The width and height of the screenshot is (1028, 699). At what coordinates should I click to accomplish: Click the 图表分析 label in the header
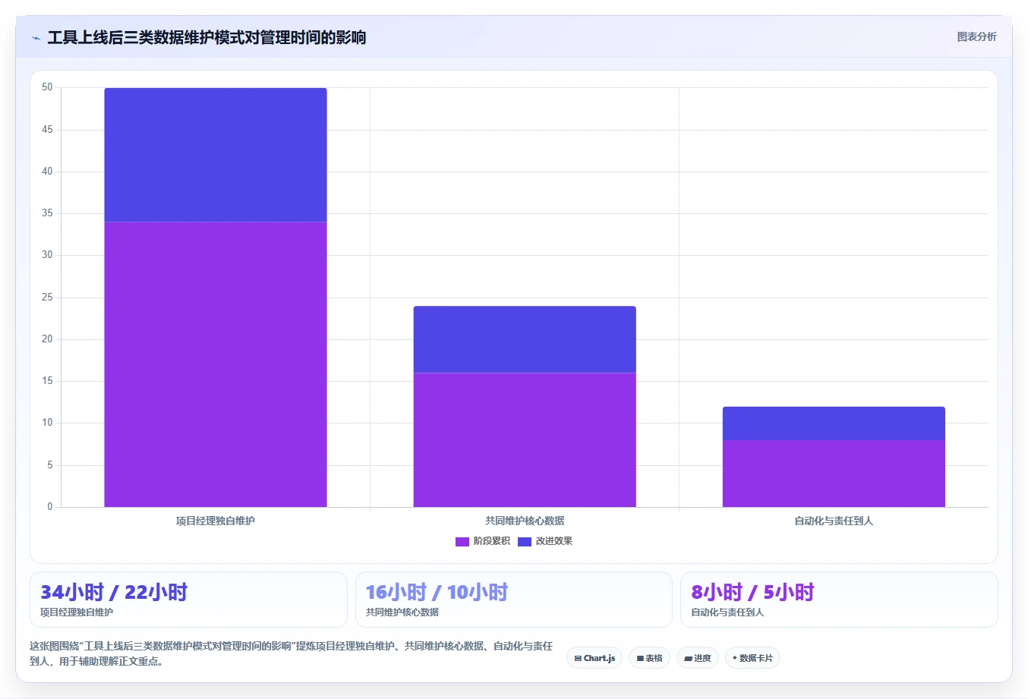pos(976,36)
